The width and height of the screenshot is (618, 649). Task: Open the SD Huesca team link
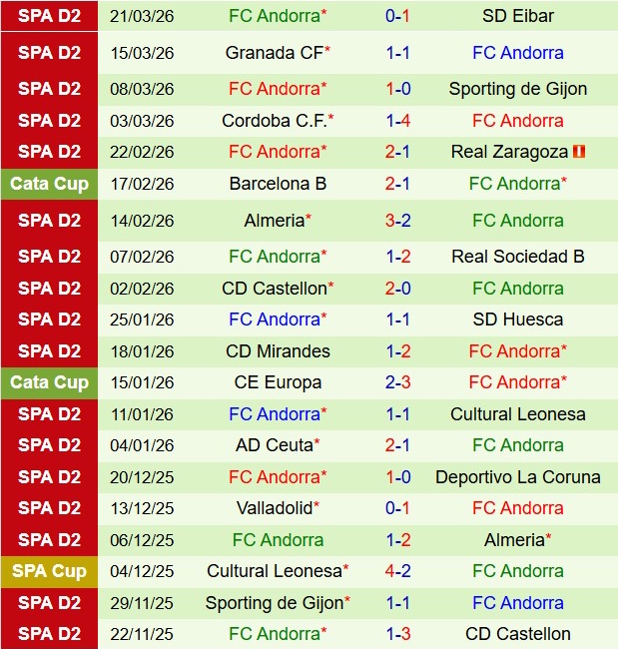tap(517, 320)
